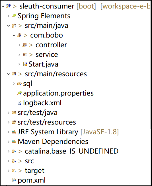Click the sleuth-consumer project icon
This screenshot has width=152, height=186.
click(9, 6)
